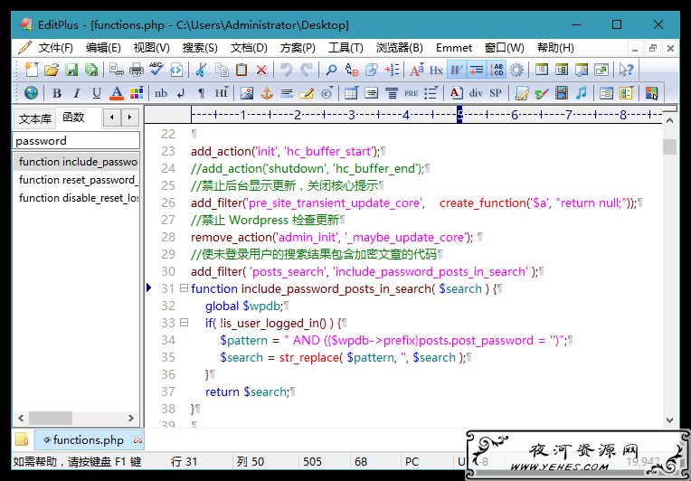691x481 pixels.
Task: Open print preview
Action: point(117,70)
